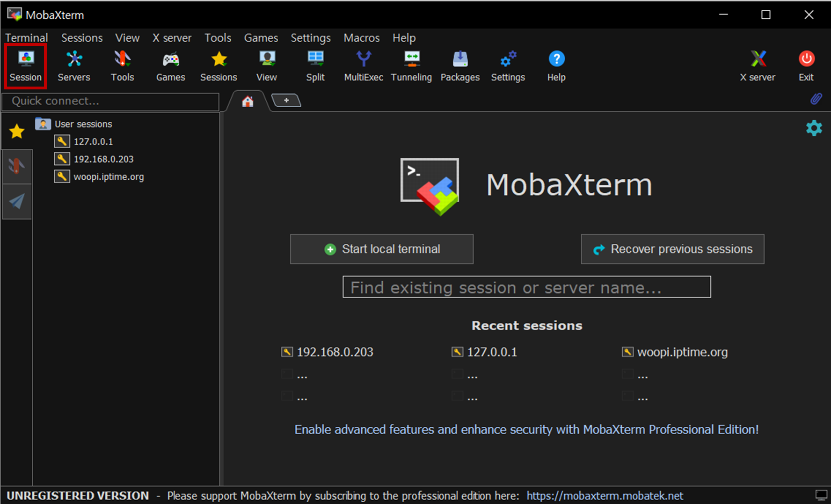The width and height of the screenshot is (831, 504).
Task: Open the Settings menu in menu bar
Action: [x=311, y=38]
